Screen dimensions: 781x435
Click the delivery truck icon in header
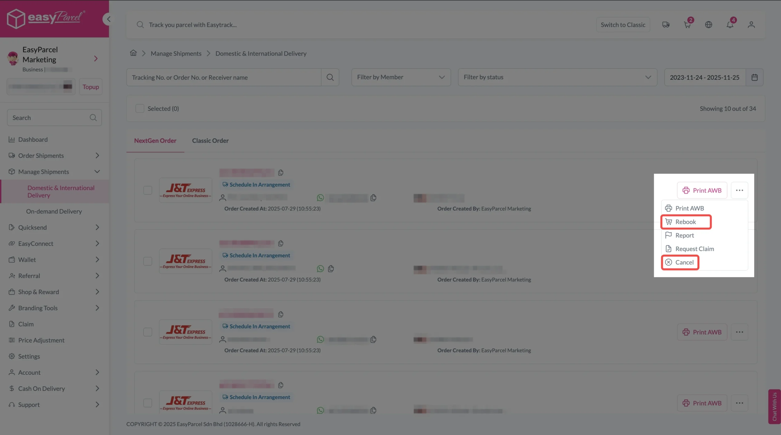pos(666,25)
